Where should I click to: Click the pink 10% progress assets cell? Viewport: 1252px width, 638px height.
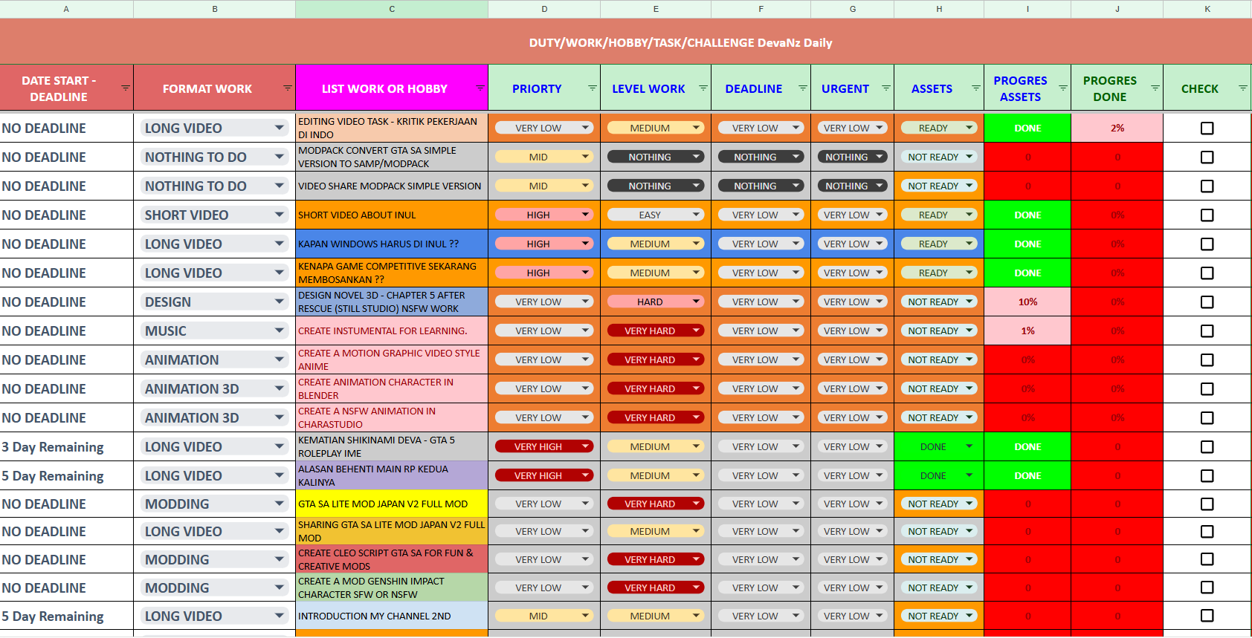(x=1027, y=302)
